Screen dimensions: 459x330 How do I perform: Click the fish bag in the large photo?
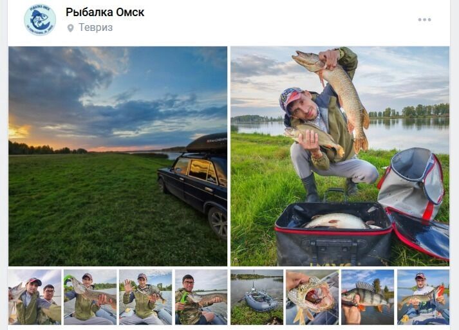click(333, 234)
